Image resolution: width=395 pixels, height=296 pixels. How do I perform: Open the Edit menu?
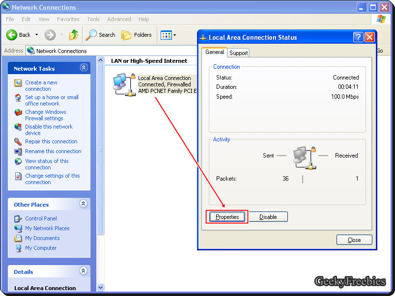(26, 19)
